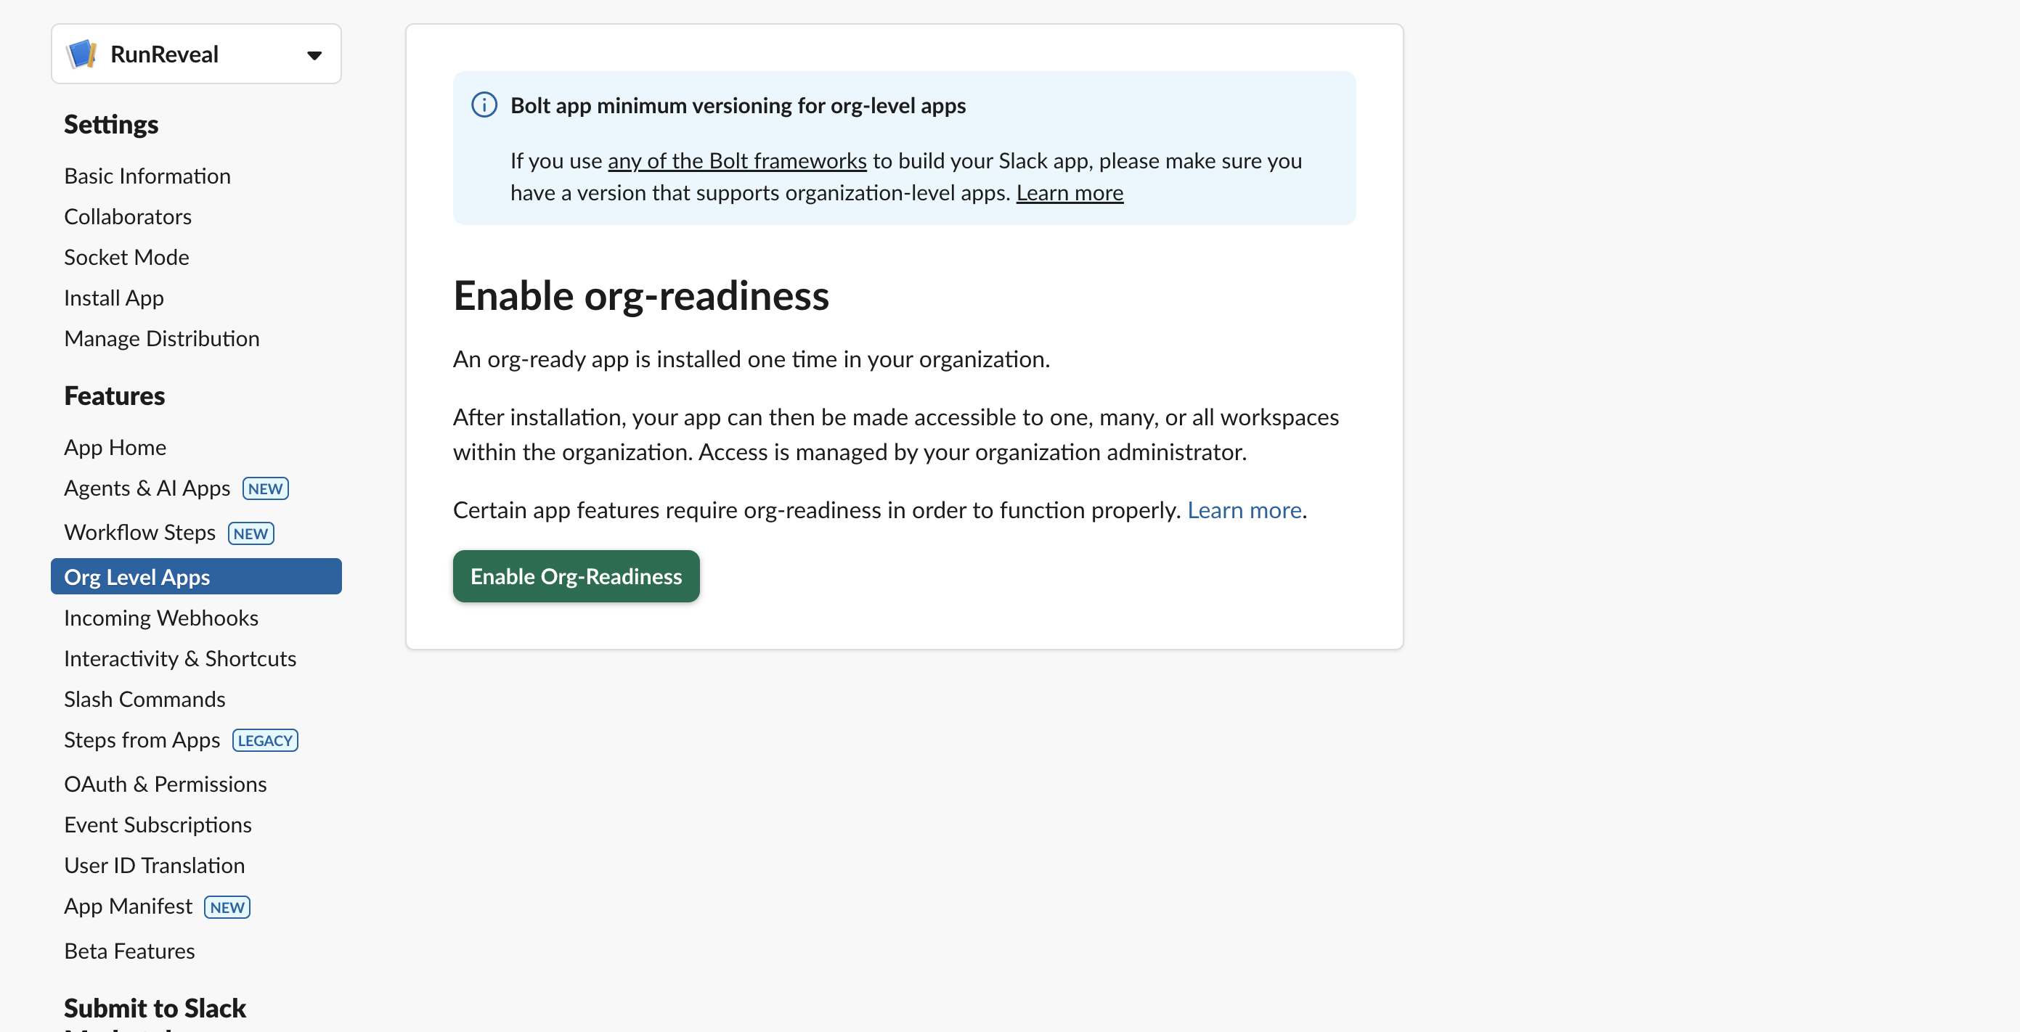Open Socket Mode settings

tap(126, 256)
